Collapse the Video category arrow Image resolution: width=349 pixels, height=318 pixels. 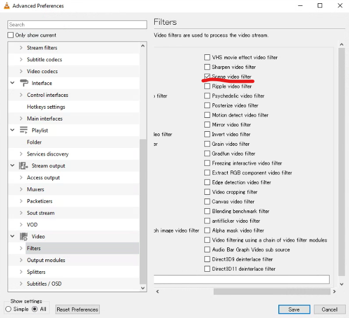tap(12, 236)
